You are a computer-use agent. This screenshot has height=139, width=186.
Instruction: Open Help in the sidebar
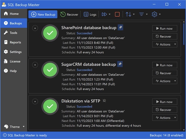tap(14, 71)
